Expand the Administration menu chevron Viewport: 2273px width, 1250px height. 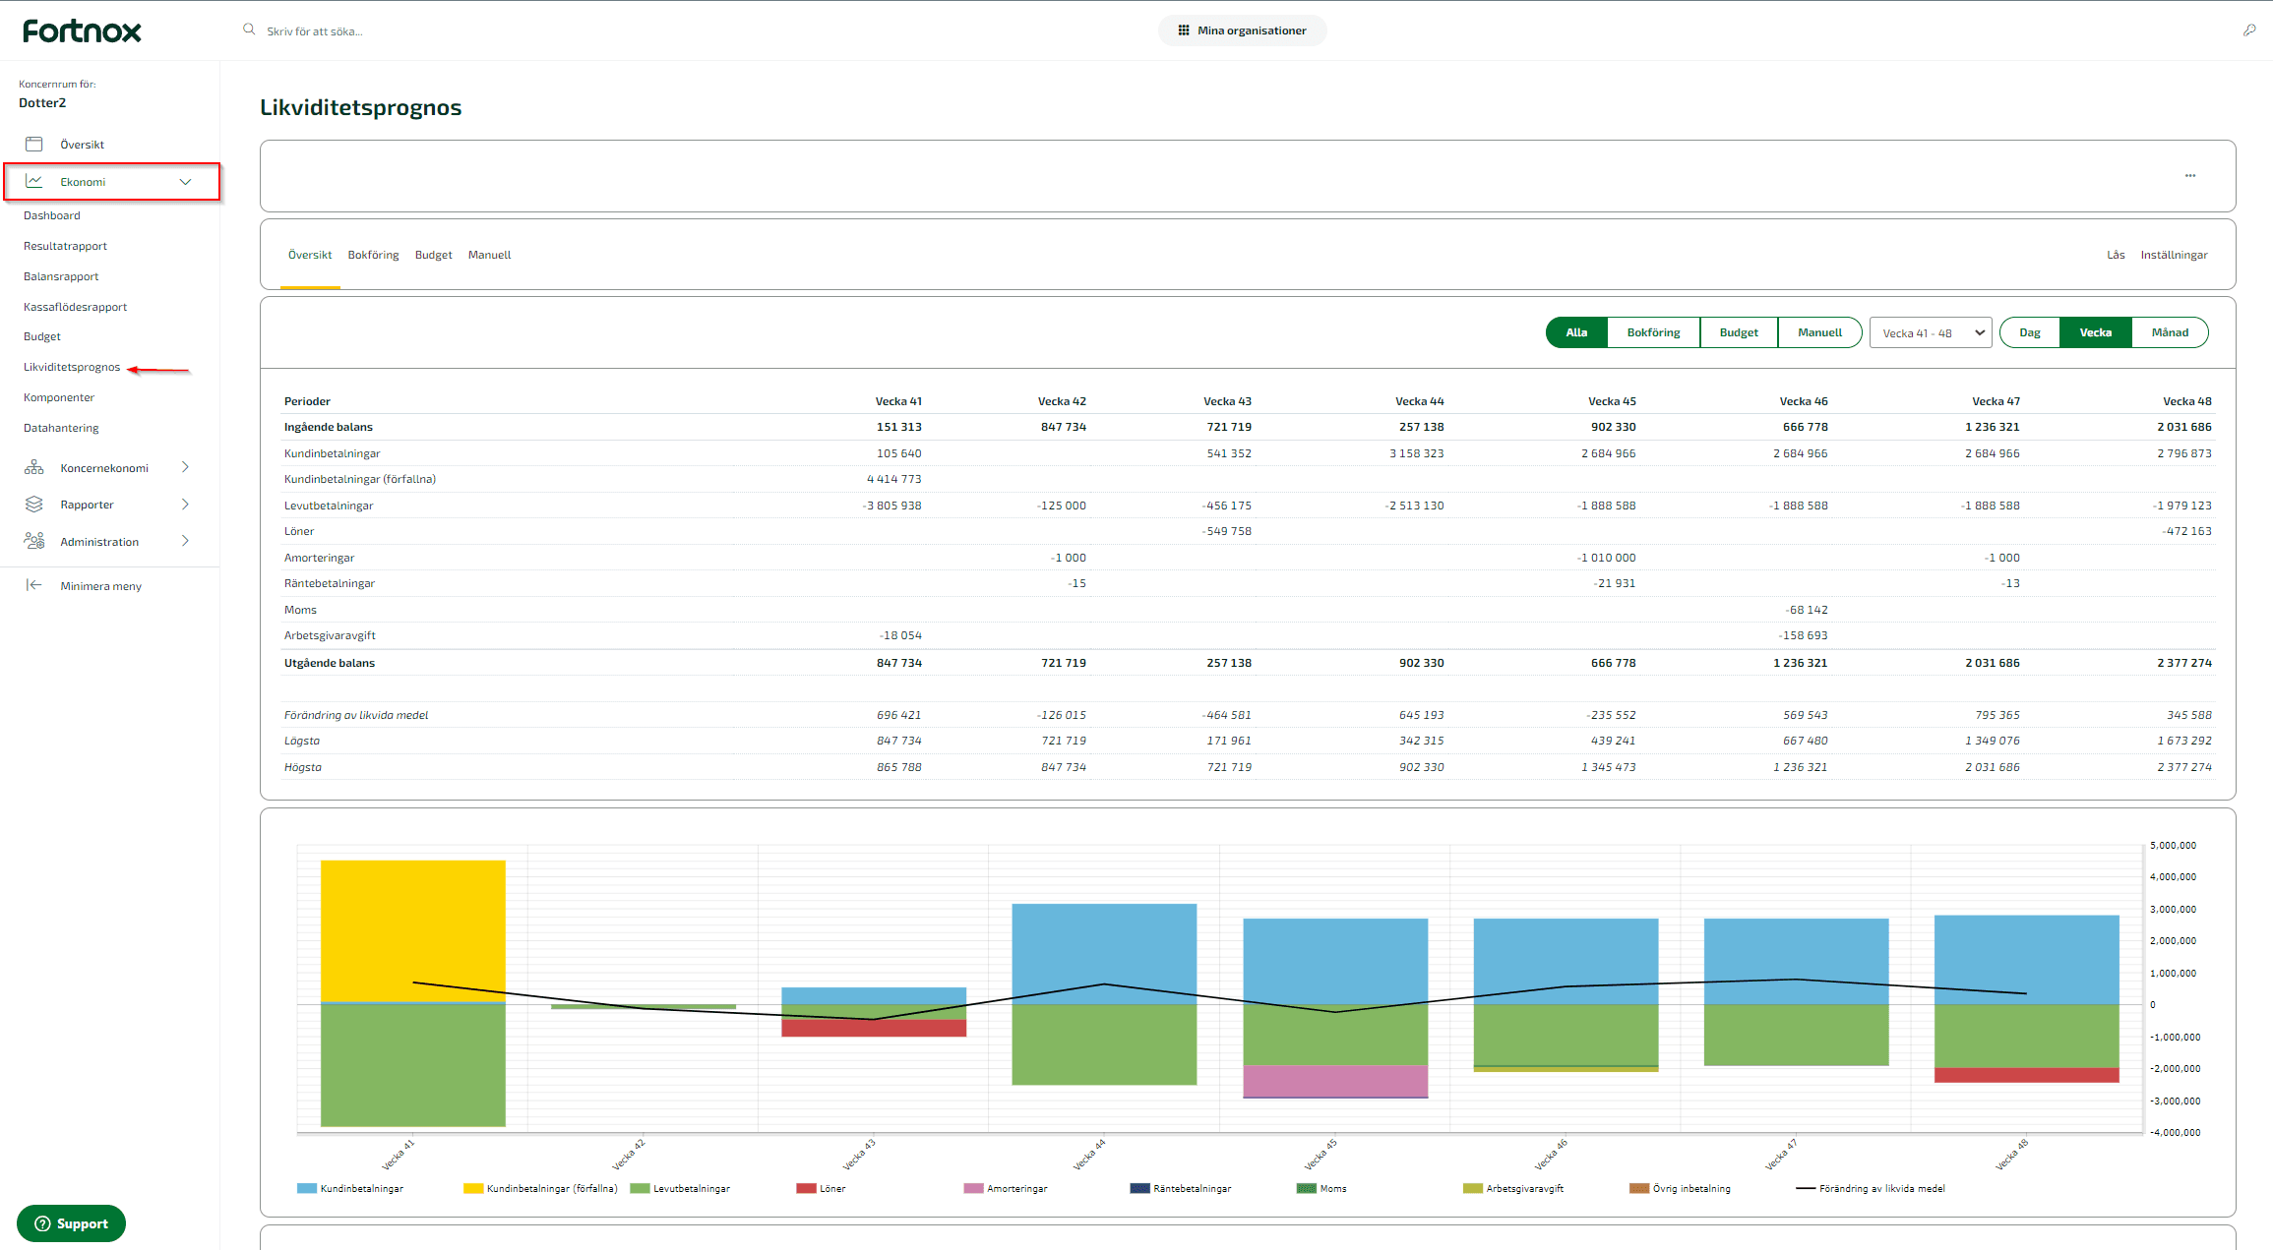pos(185,541)
